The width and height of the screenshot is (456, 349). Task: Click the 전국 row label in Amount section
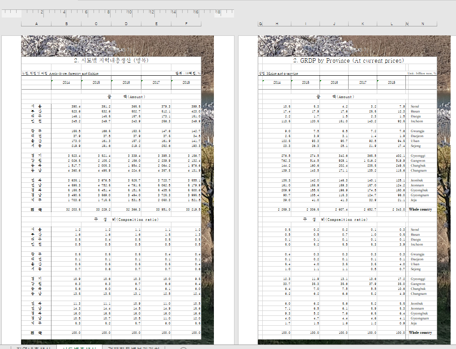pyautogui.click(x=36, y=210)
